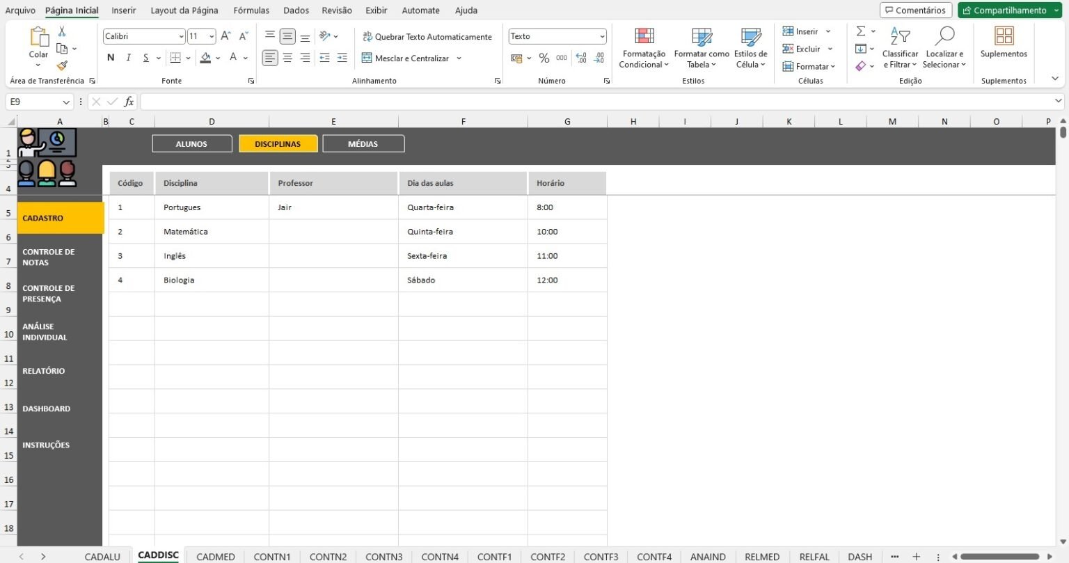Open the Fórmulas ribbon tab
The height and width of the screenshot is (563, 1069).
[x=251, y=10]
